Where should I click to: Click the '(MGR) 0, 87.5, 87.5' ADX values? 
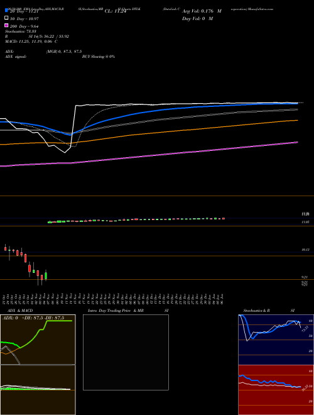pos(64,52)
